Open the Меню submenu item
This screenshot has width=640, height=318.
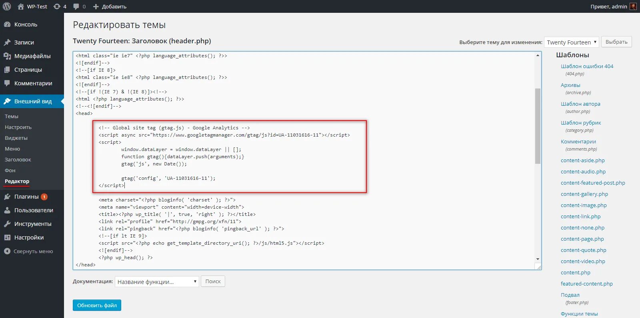(x=12, y=149)
